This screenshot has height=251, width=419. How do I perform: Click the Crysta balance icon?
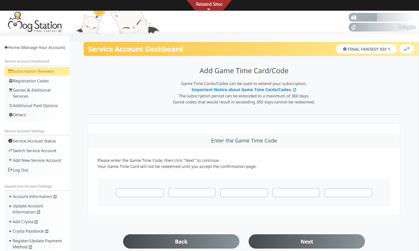tap(353, 27)
